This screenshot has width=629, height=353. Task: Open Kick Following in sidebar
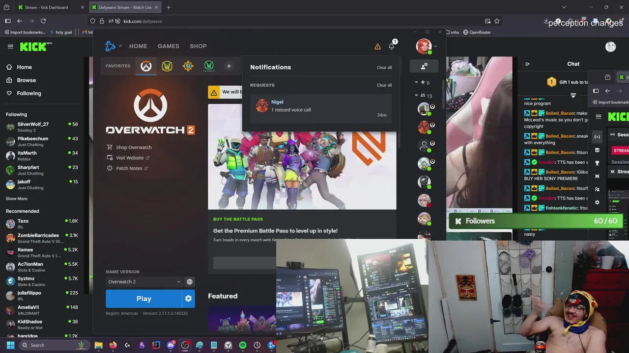(29, 93)
